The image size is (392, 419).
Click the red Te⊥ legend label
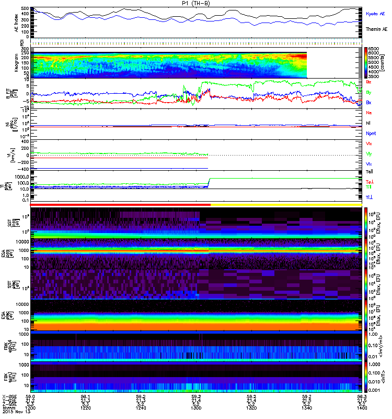[370, 182]
